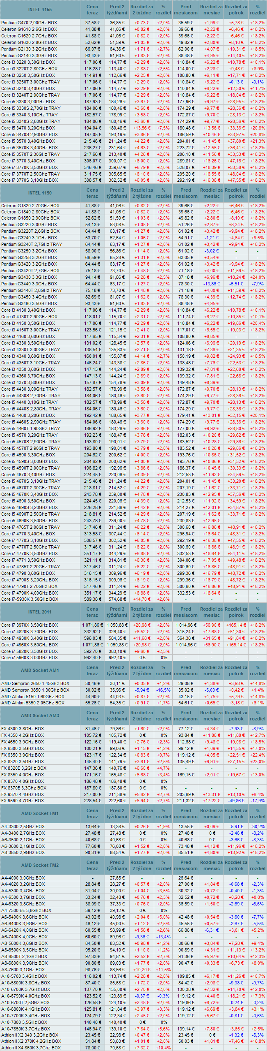Viewport: 267px width, 1051px height.
Task: Click the AMD Socket AM3 section header
Action: tap(40, 715)
